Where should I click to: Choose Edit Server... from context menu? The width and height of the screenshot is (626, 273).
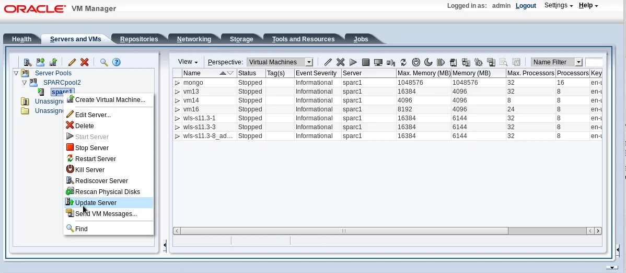click(109, 115)
